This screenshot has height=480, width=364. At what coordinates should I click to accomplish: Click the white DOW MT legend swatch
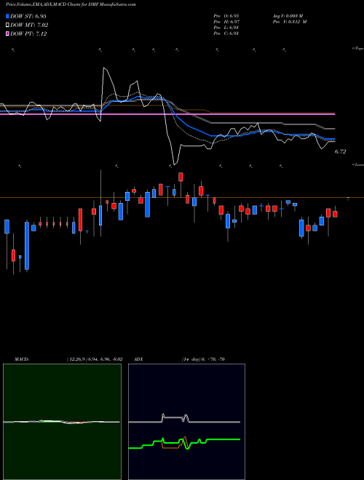7,25
